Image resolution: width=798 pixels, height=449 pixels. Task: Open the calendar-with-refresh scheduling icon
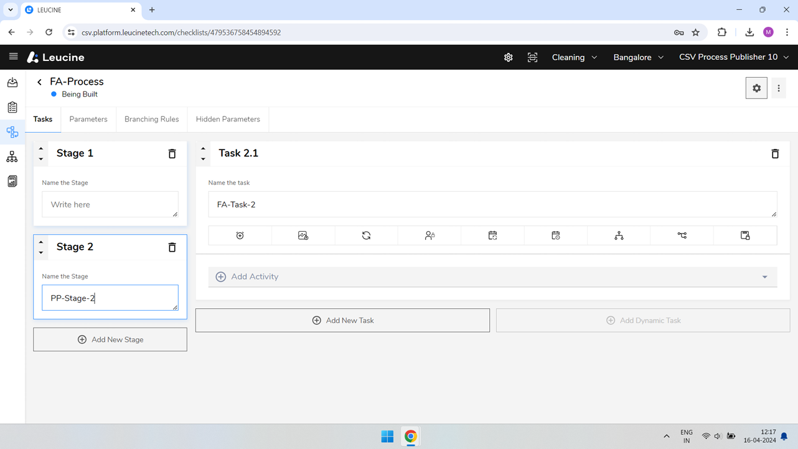pyautogui.click(x=493, y=235)
